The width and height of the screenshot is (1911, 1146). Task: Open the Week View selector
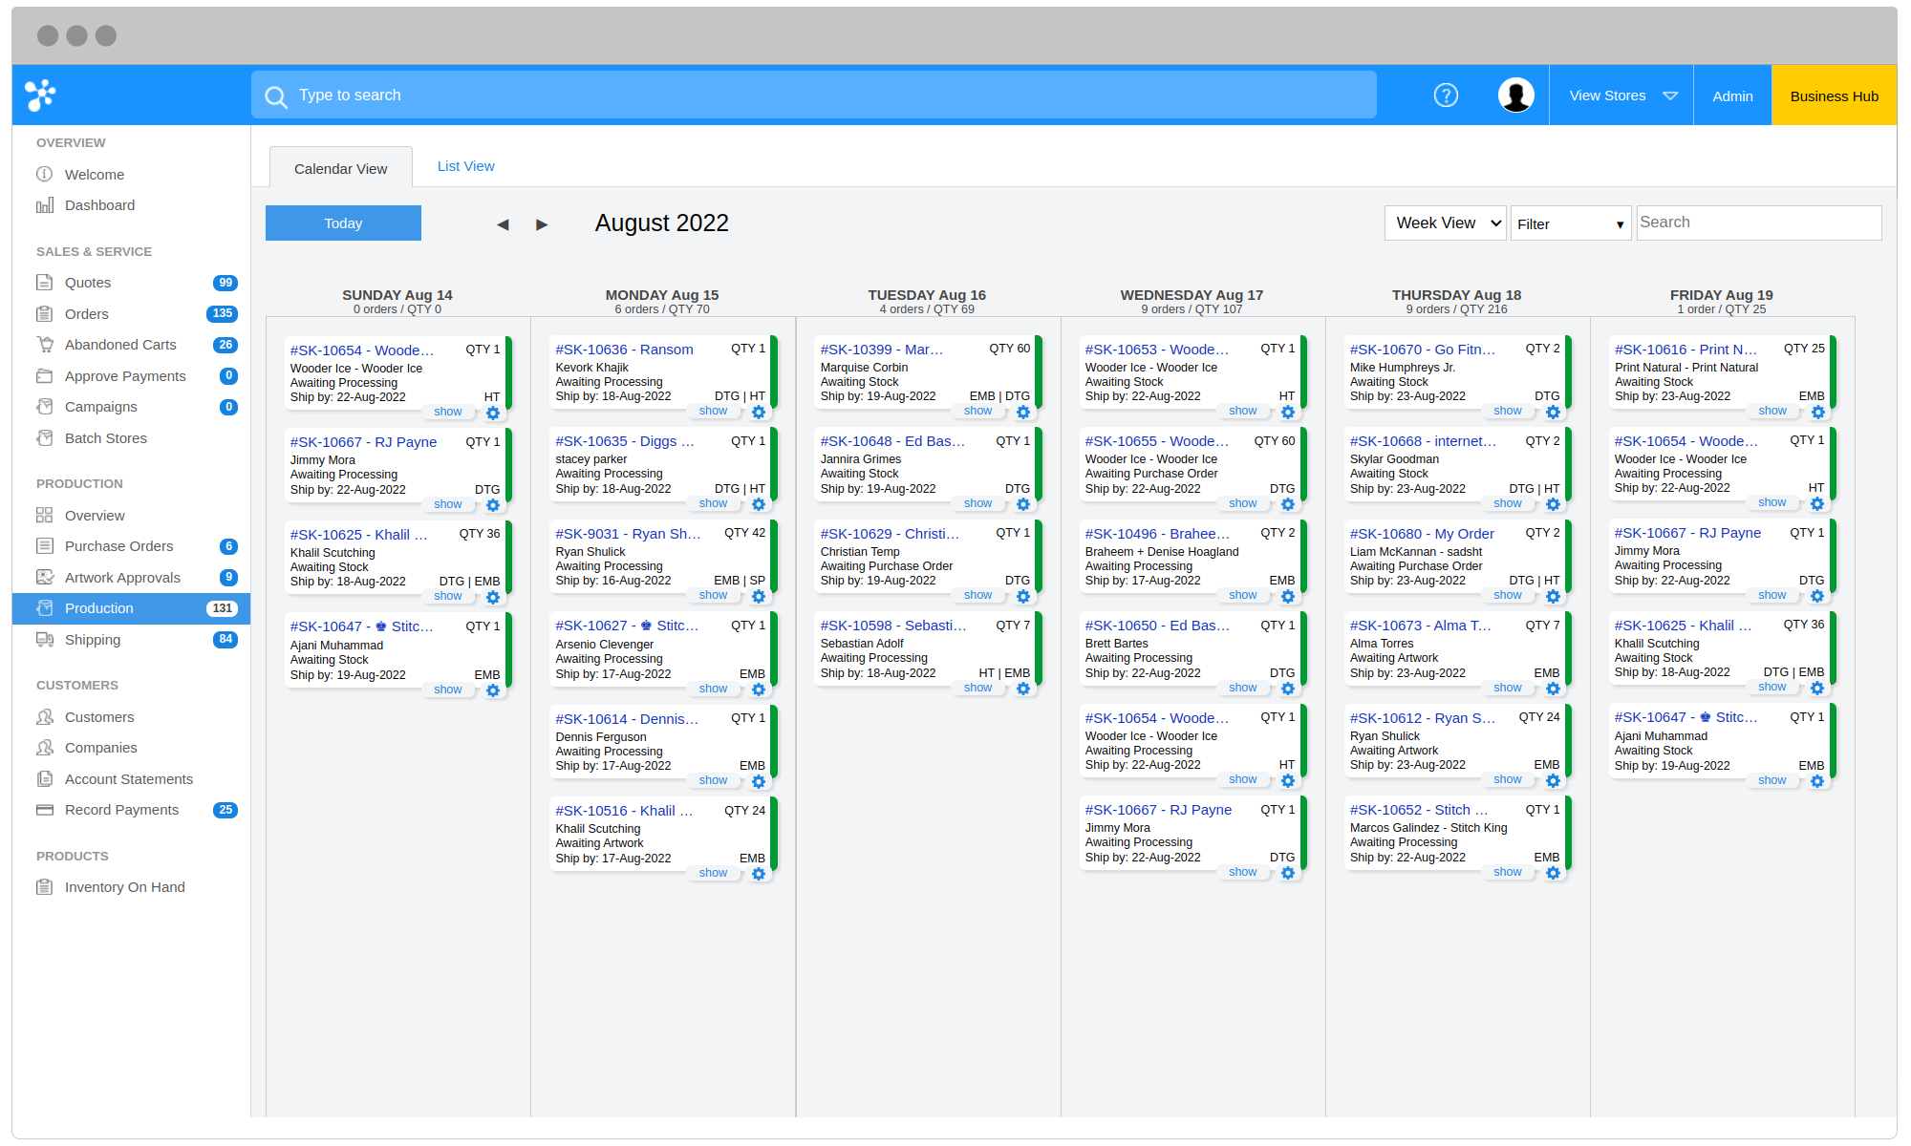pos(1445,223)
